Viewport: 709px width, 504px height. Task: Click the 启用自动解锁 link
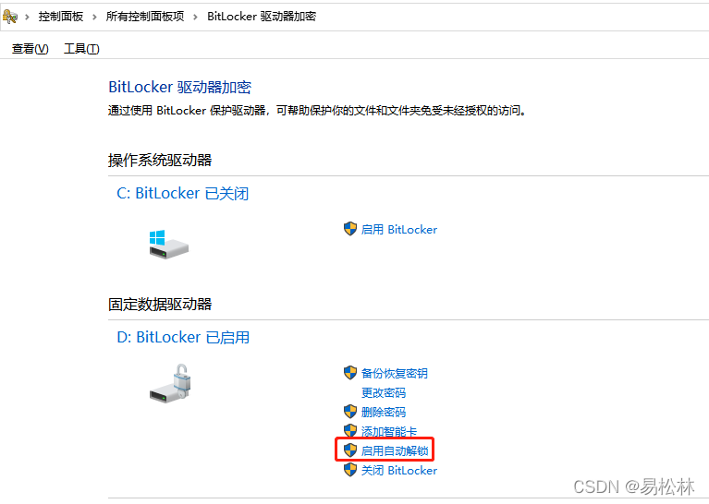click(395, 450)
